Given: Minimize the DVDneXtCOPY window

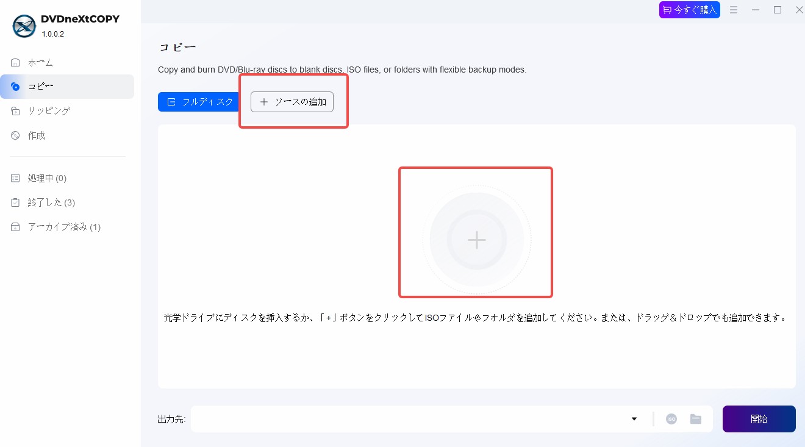Looking at the screenshot, I should point(756,10).
